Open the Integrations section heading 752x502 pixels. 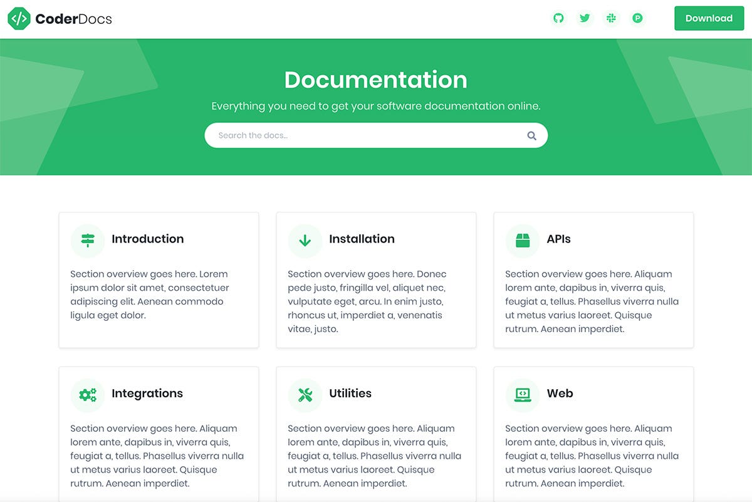pyautogui.click(x=147, y=394)
